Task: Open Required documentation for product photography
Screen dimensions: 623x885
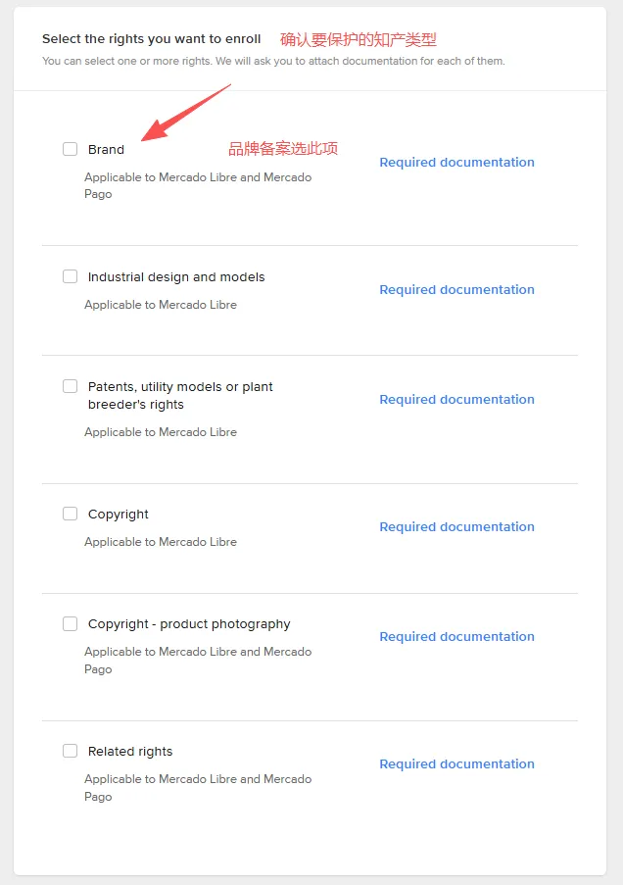Action: point(456,637)
